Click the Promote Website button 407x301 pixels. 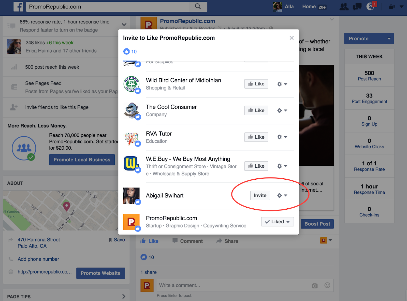coord(100,273)
